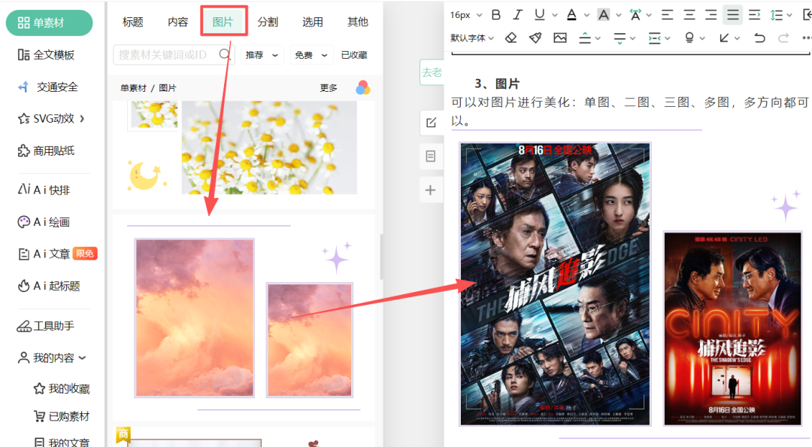The height and width of the screenshot is (447, 812).
Task: Expand the 默认字体 font dropdown
Action: [472, 38]
